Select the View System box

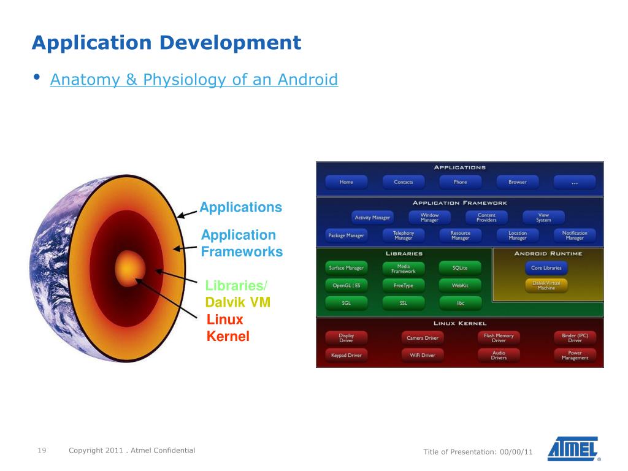click(x=543, y=218)
